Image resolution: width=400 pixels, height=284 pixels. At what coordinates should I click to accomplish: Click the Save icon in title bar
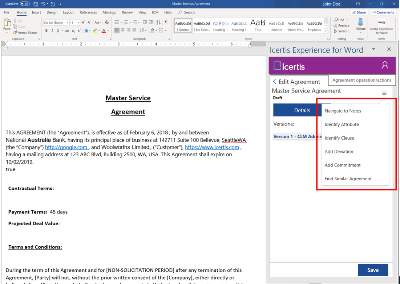(36, 4)
